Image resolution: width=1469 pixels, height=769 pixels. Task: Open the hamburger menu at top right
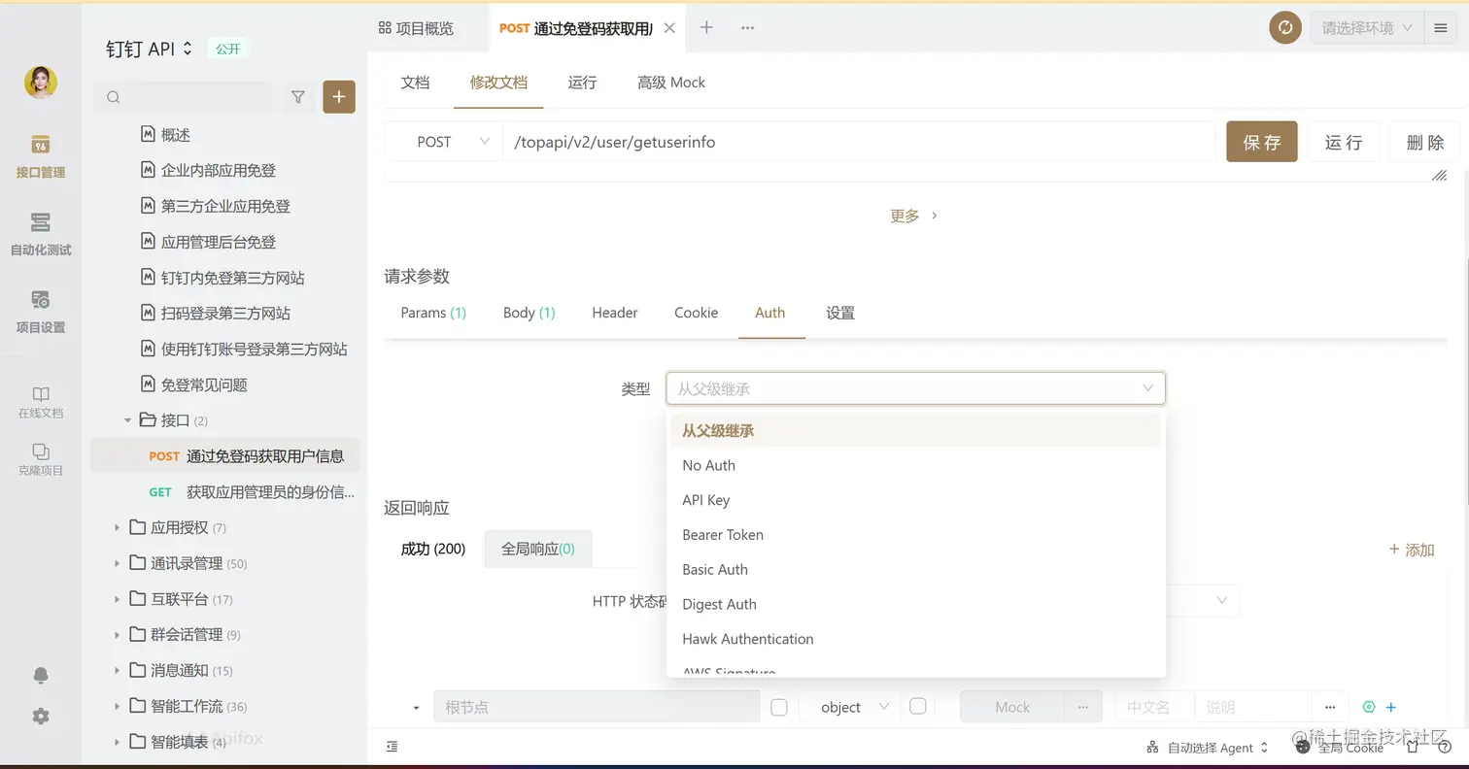click(x=1440, y=28)
